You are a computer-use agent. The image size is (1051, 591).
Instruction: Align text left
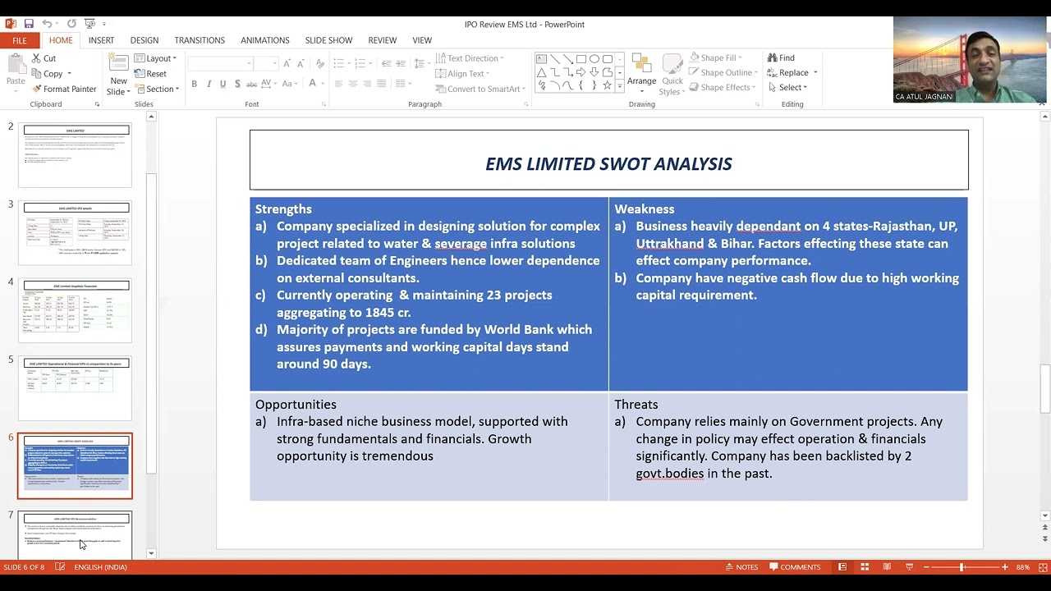click(x=338, y=84)
